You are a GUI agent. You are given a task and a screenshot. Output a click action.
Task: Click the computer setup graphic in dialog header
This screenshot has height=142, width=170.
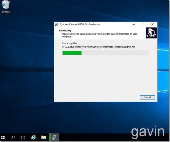[x=151, y=33]
